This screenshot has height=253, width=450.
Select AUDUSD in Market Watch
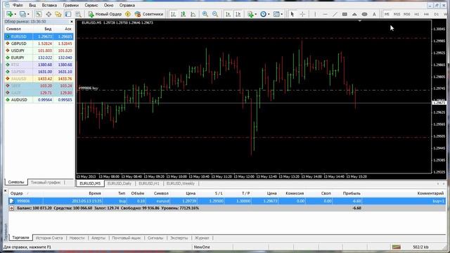pos(39,100)
